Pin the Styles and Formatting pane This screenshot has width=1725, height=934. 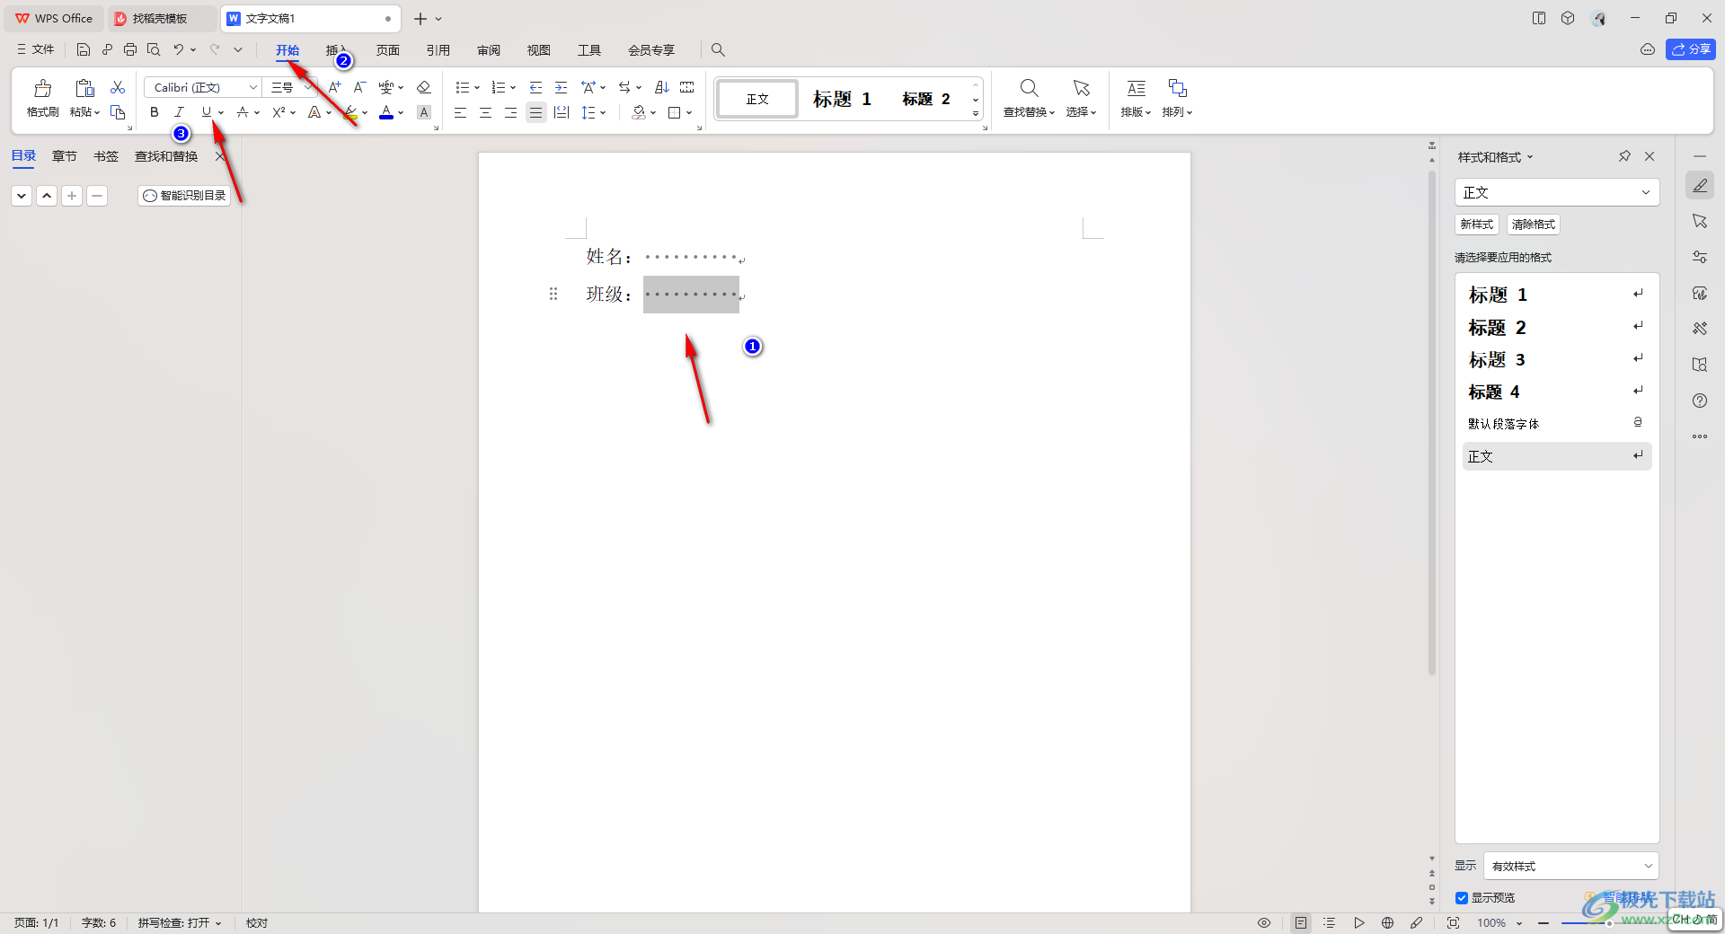click(x=1624, y=156)
